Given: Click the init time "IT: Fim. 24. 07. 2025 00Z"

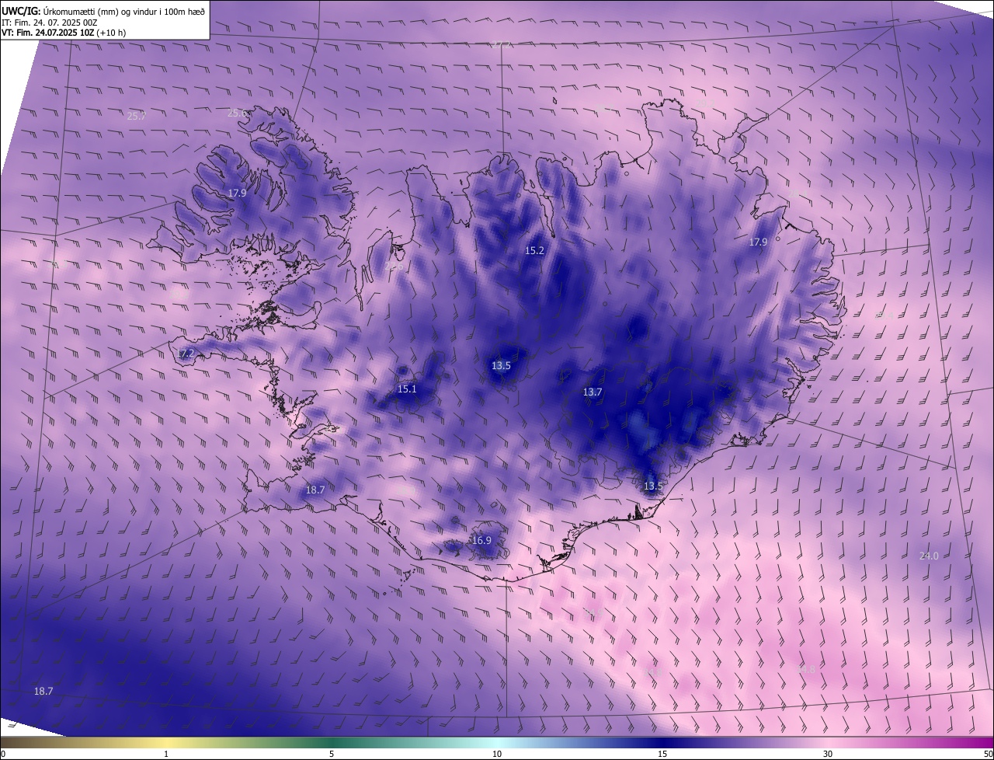Looking at the screenshot, I should (50, 22).
